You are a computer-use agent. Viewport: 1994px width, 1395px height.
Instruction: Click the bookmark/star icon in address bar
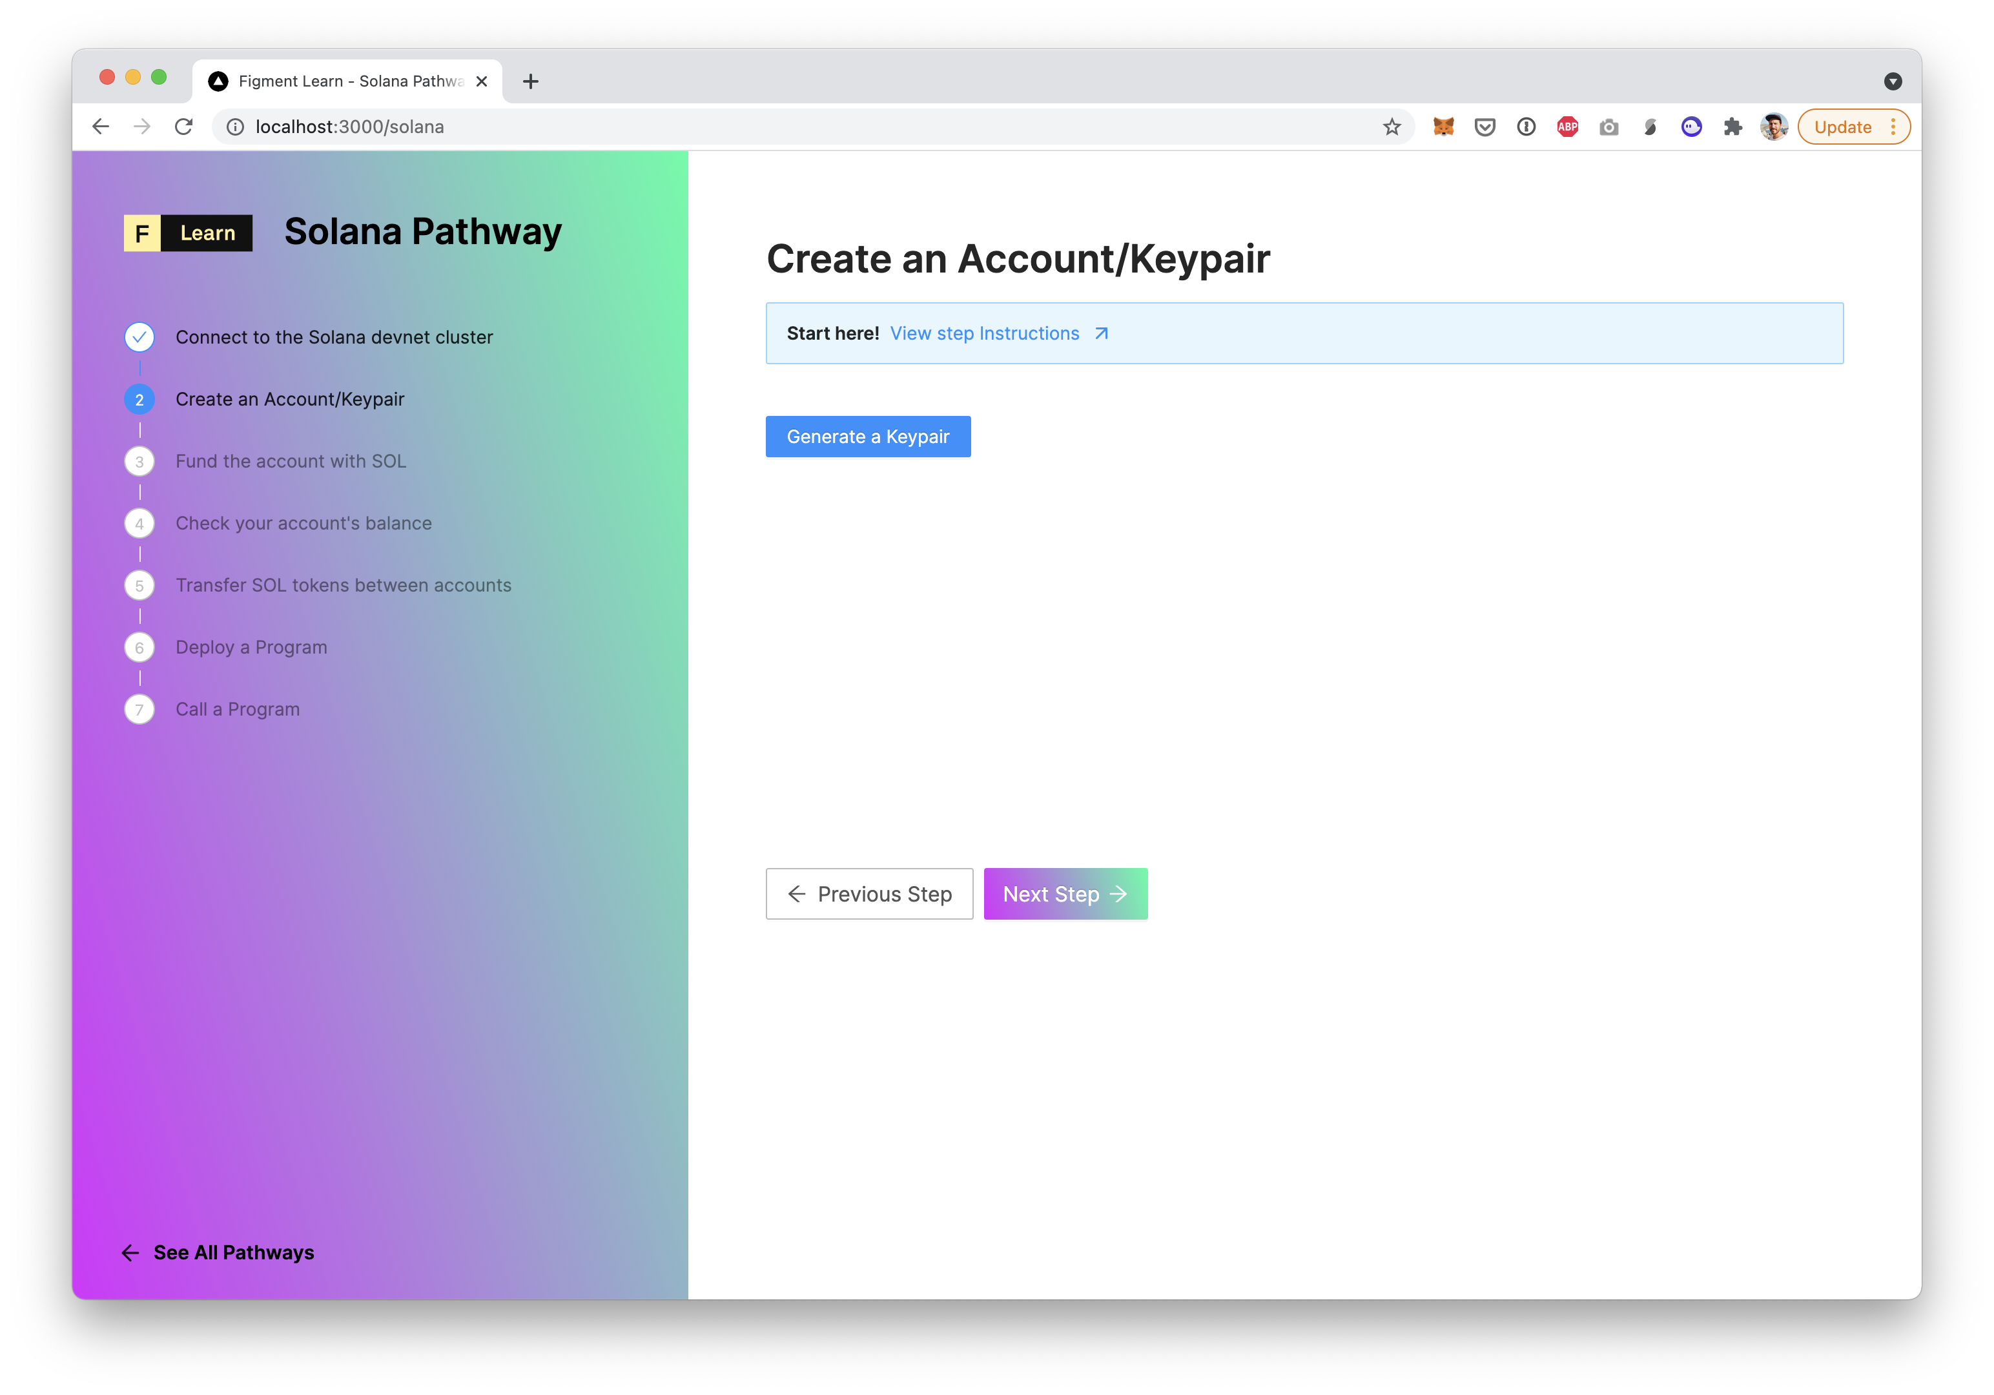click(x=1392, y=126)
